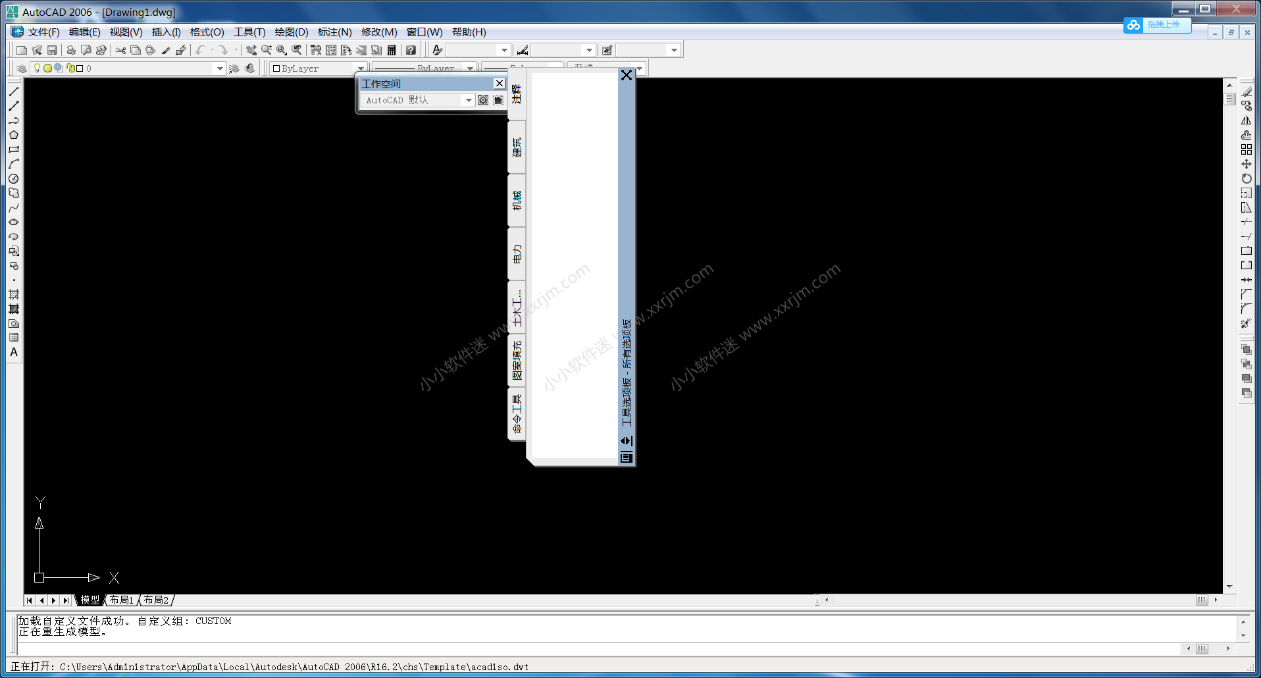Close the 工作空间 floating toolbar
The image size is (1261, 678).
click(500, 84)
